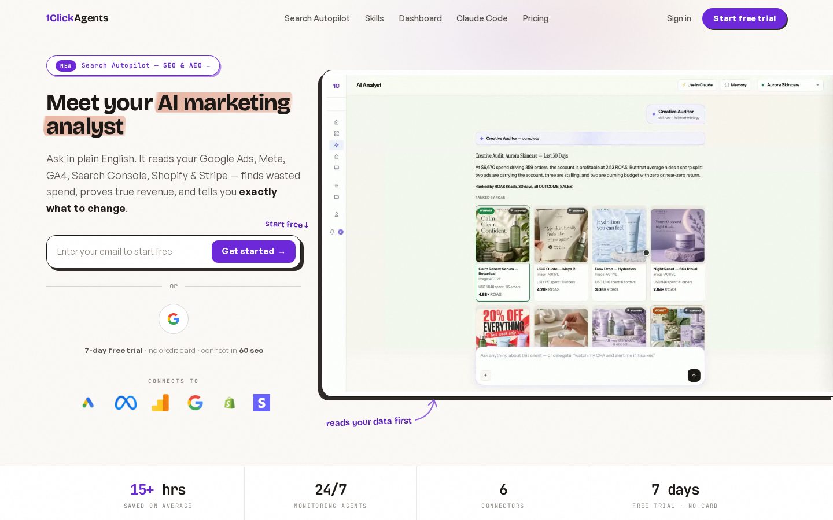Click the grid icon in demo sidebar

(x=336, y=133)
